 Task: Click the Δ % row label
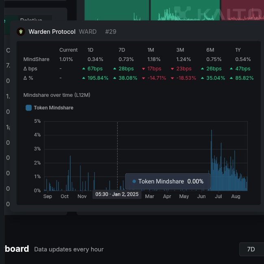[28, 78]
